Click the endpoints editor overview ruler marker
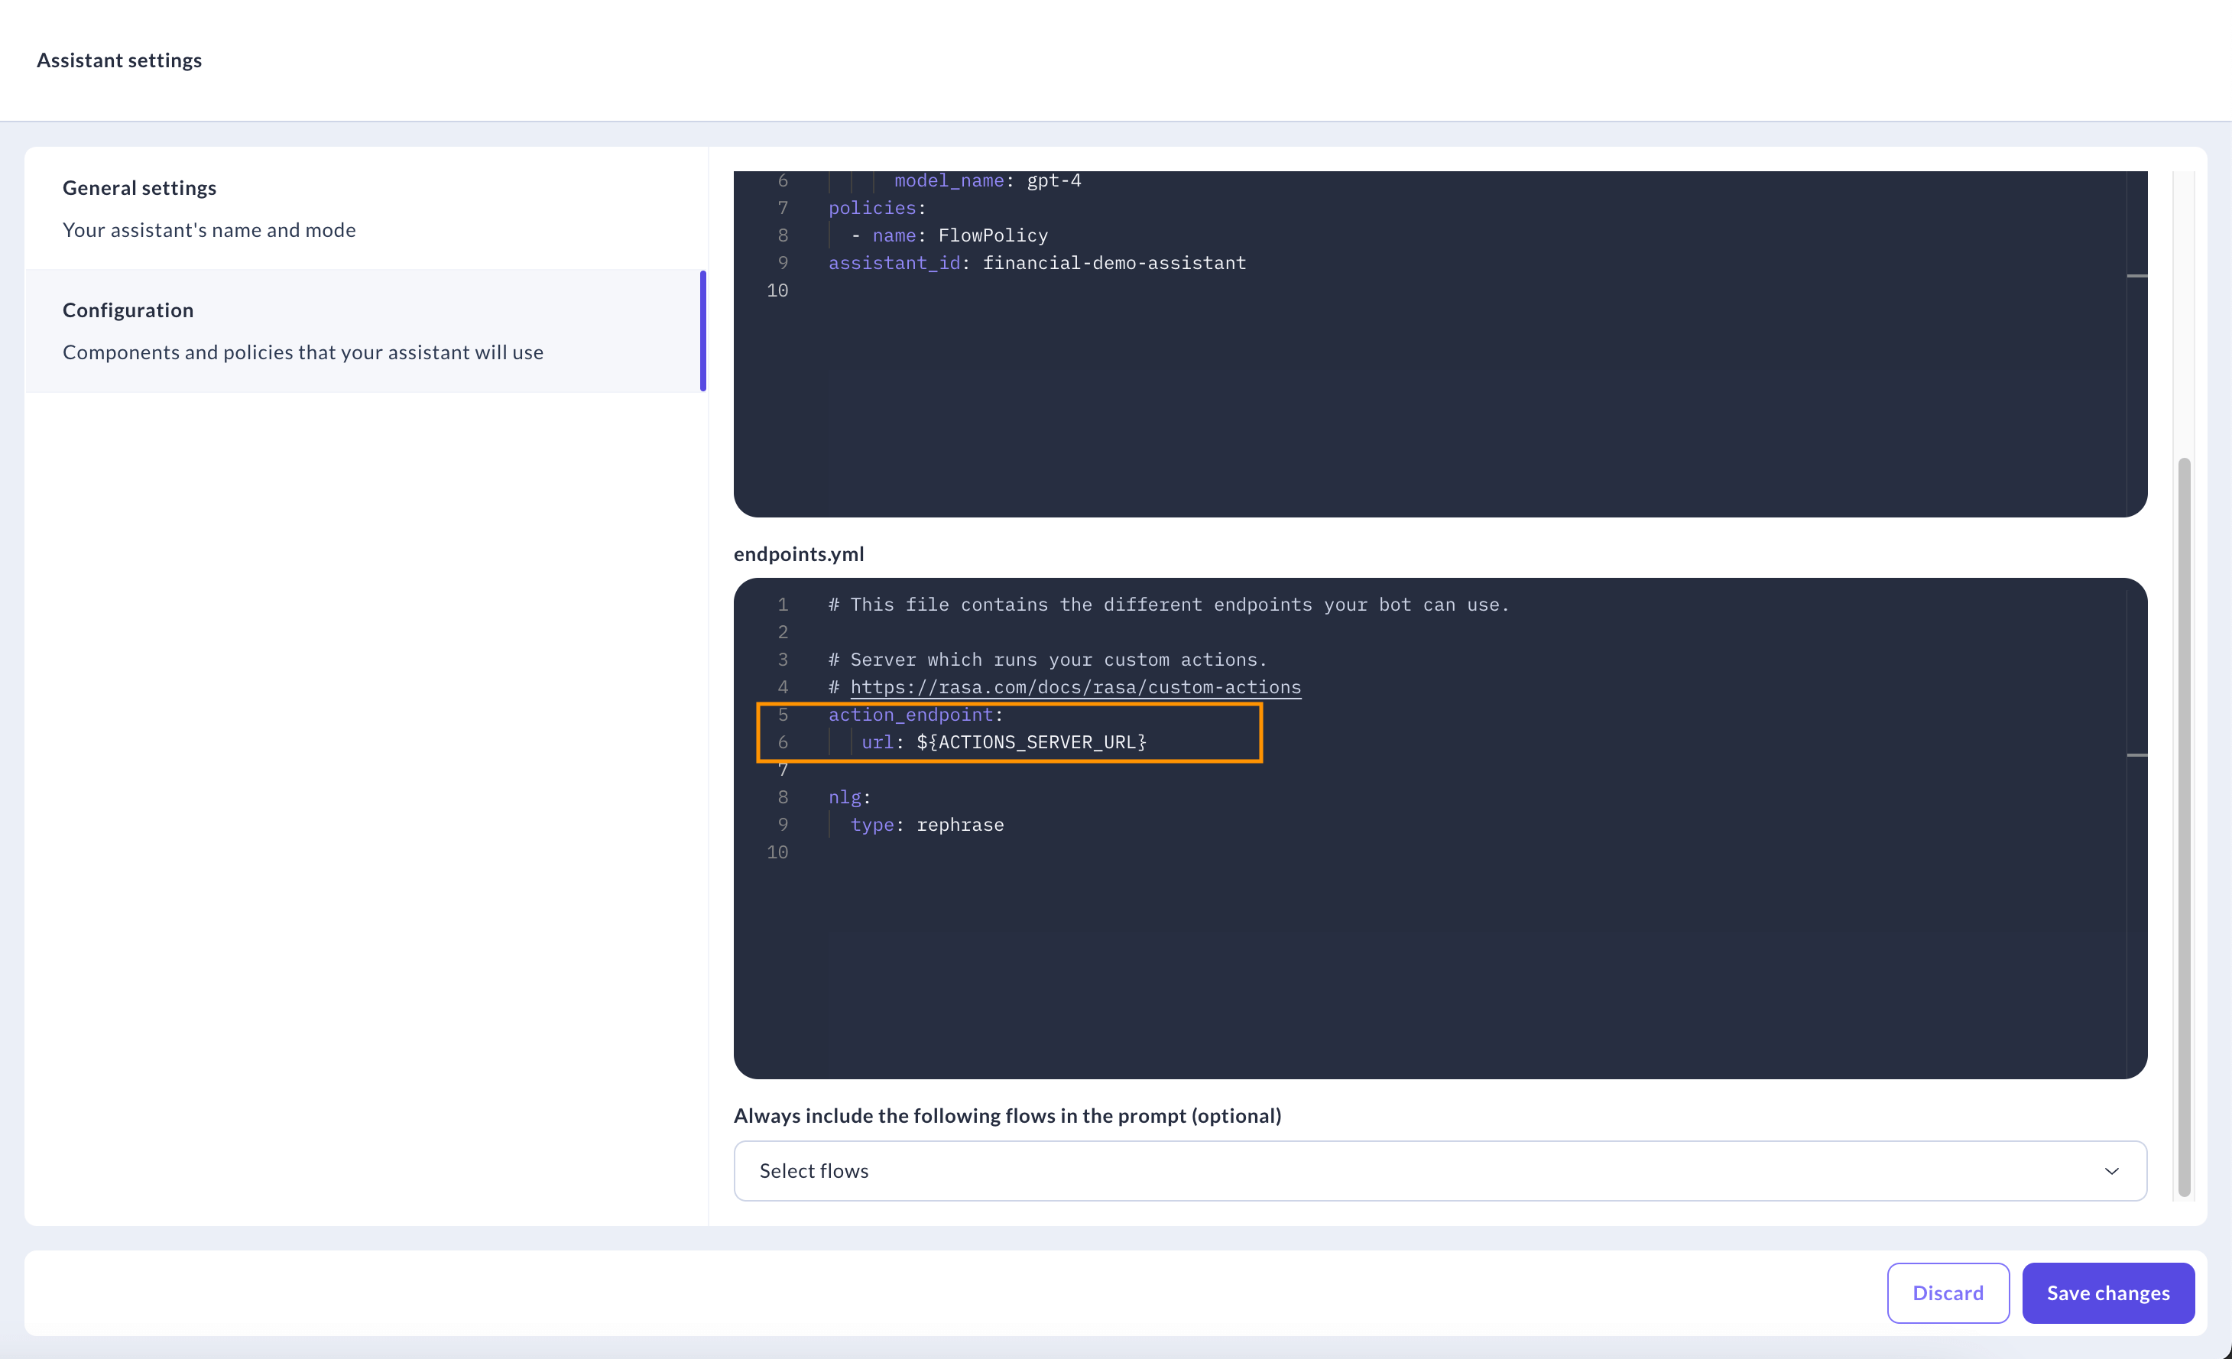Viewport: 2232px width, 1359px height. pos(2137,754)
